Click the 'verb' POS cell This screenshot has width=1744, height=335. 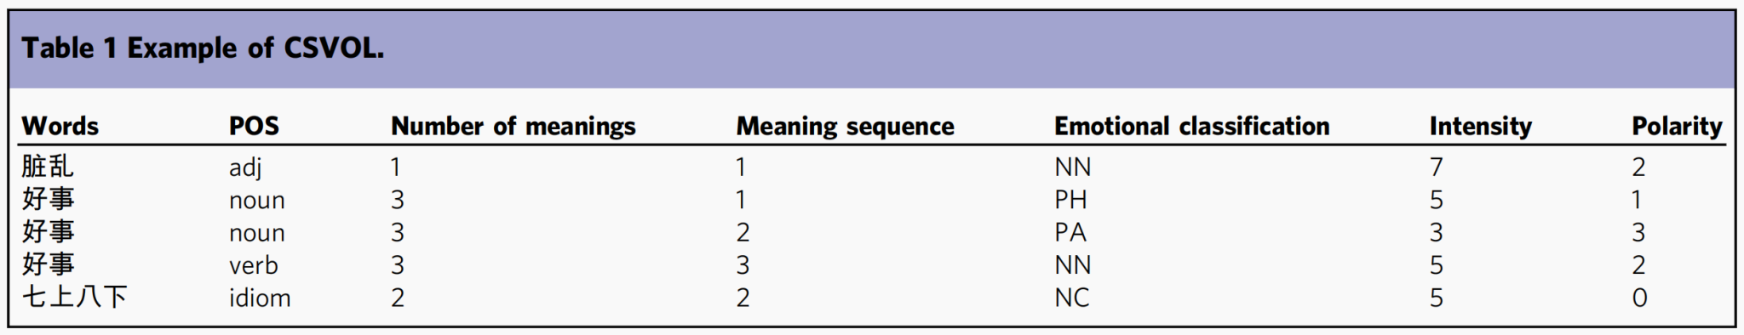click(x=253, y=265)
